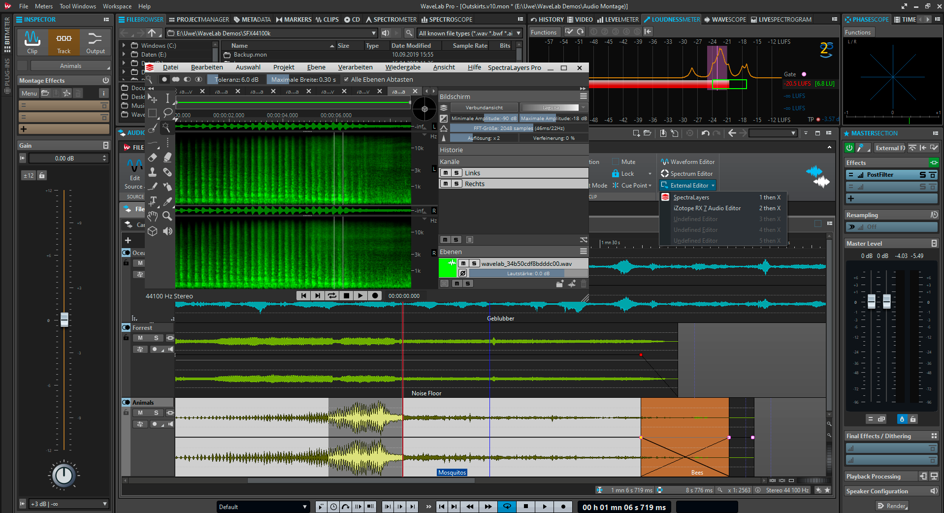Image resolution: width=944 pixels, height=513 pixels.
Task: Click the green add-effect icon in Effects panel
Action: pos(935,162)
